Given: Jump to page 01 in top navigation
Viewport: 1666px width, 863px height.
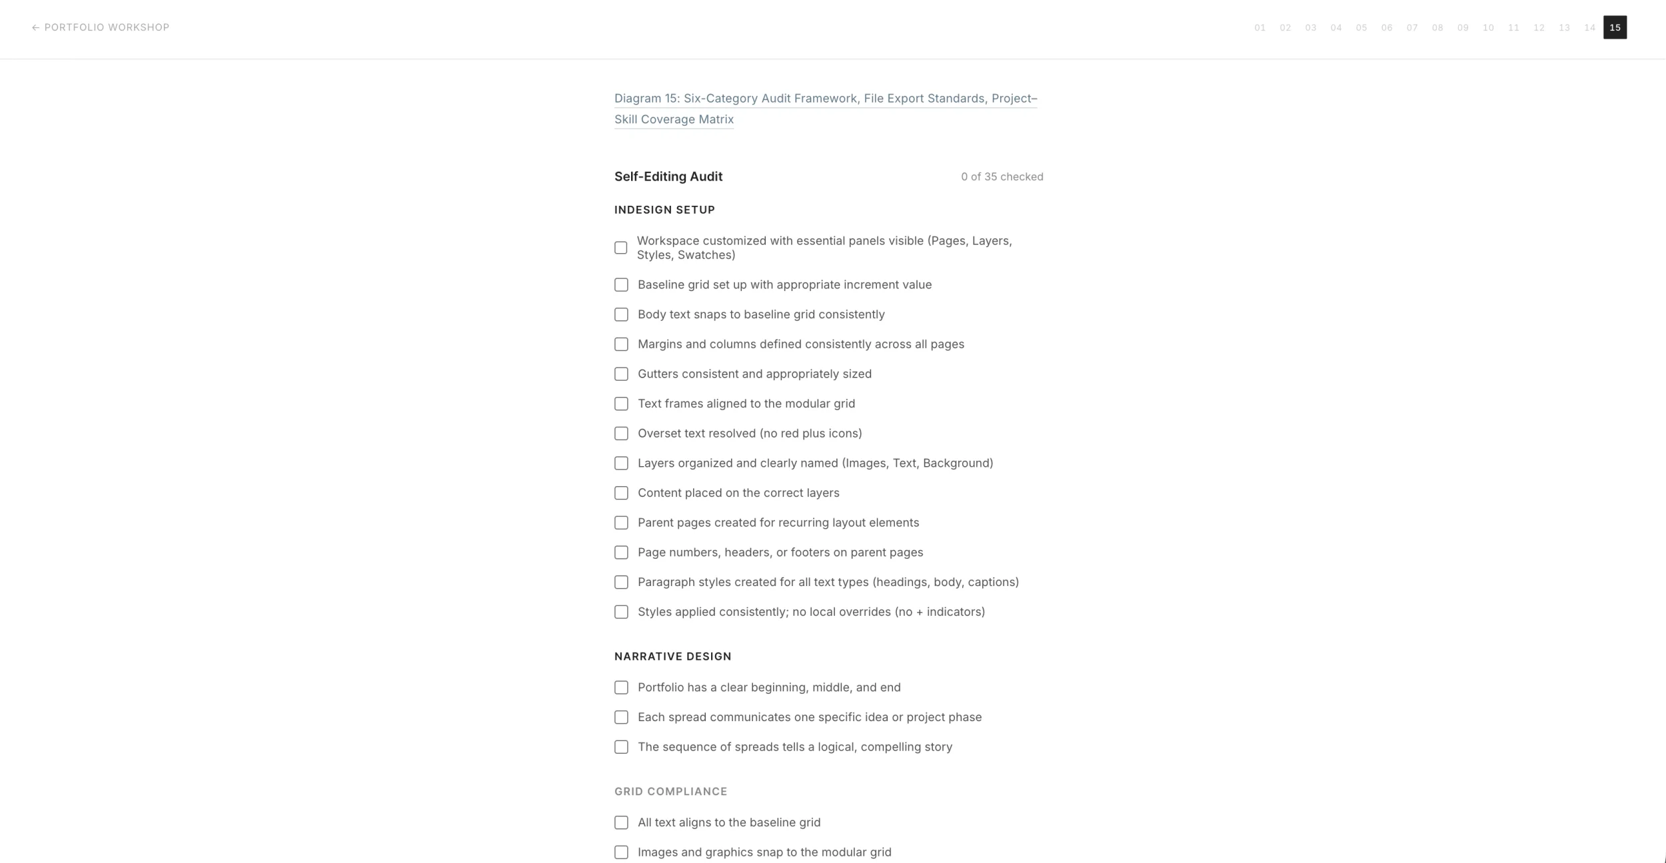Looking at the screenshot, I should click(1259, 27).
